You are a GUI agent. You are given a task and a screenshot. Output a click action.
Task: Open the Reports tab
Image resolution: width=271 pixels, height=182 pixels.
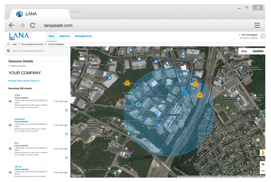point(65,36)
